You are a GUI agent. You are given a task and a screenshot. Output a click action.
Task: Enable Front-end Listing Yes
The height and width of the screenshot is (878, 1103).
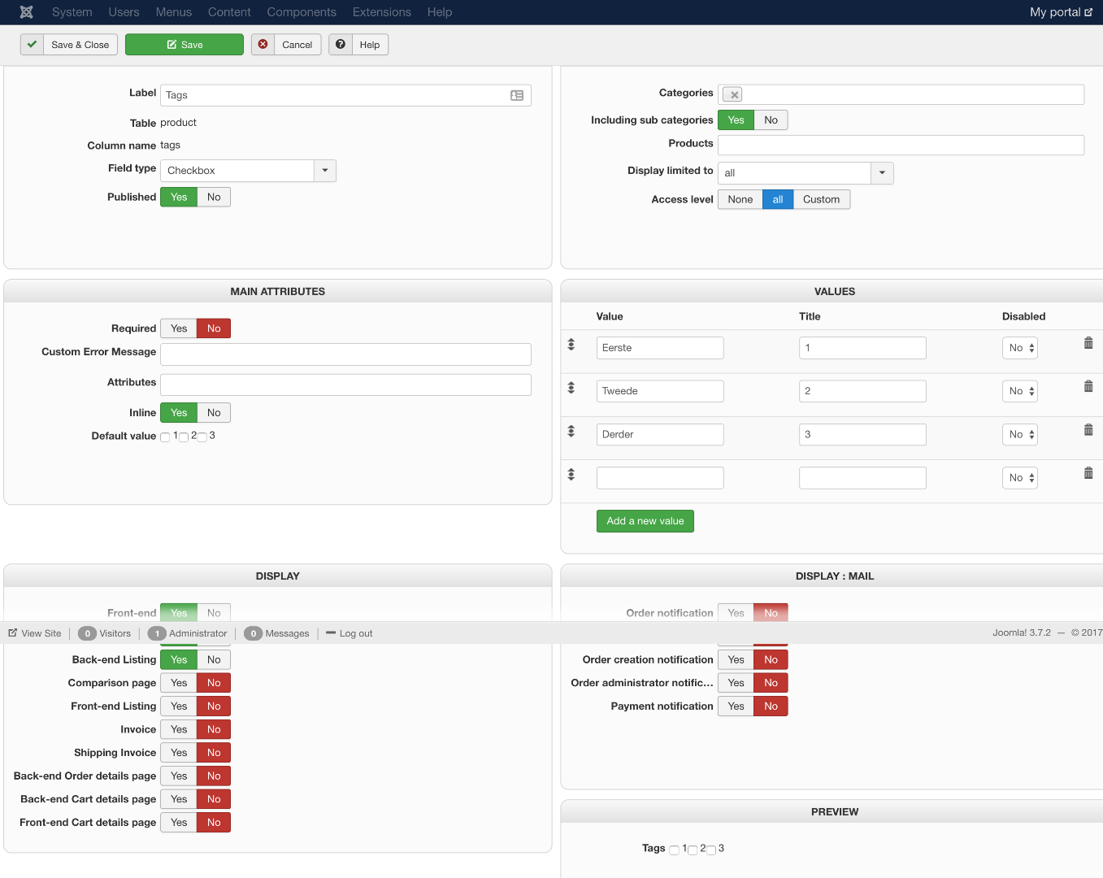point(179,706)
